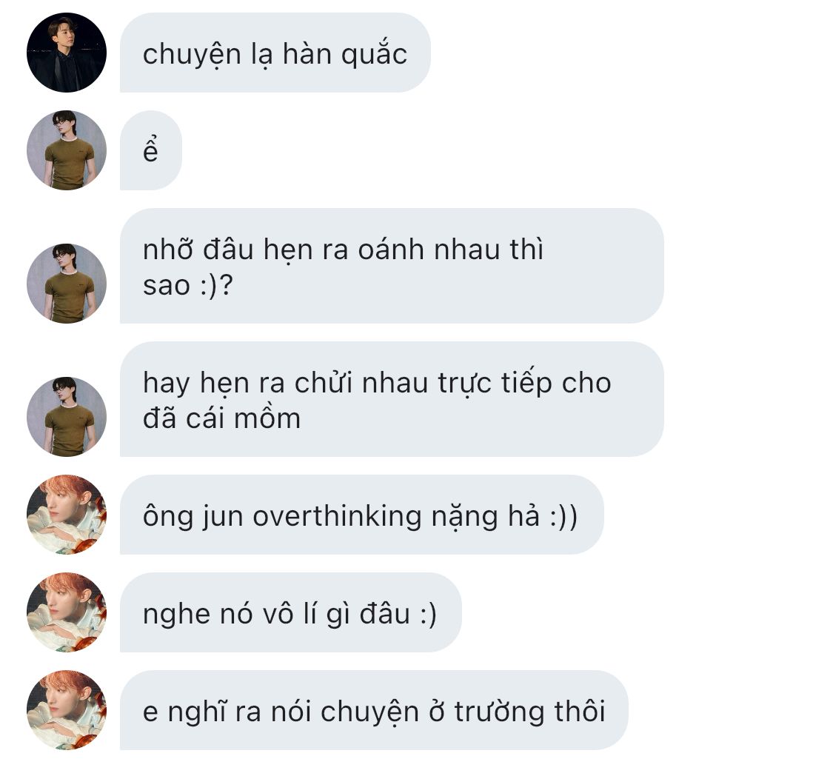
Task: Open the profile avatar beside "chuyện lạ hàn quốc"
Action: tap(67, 53)
